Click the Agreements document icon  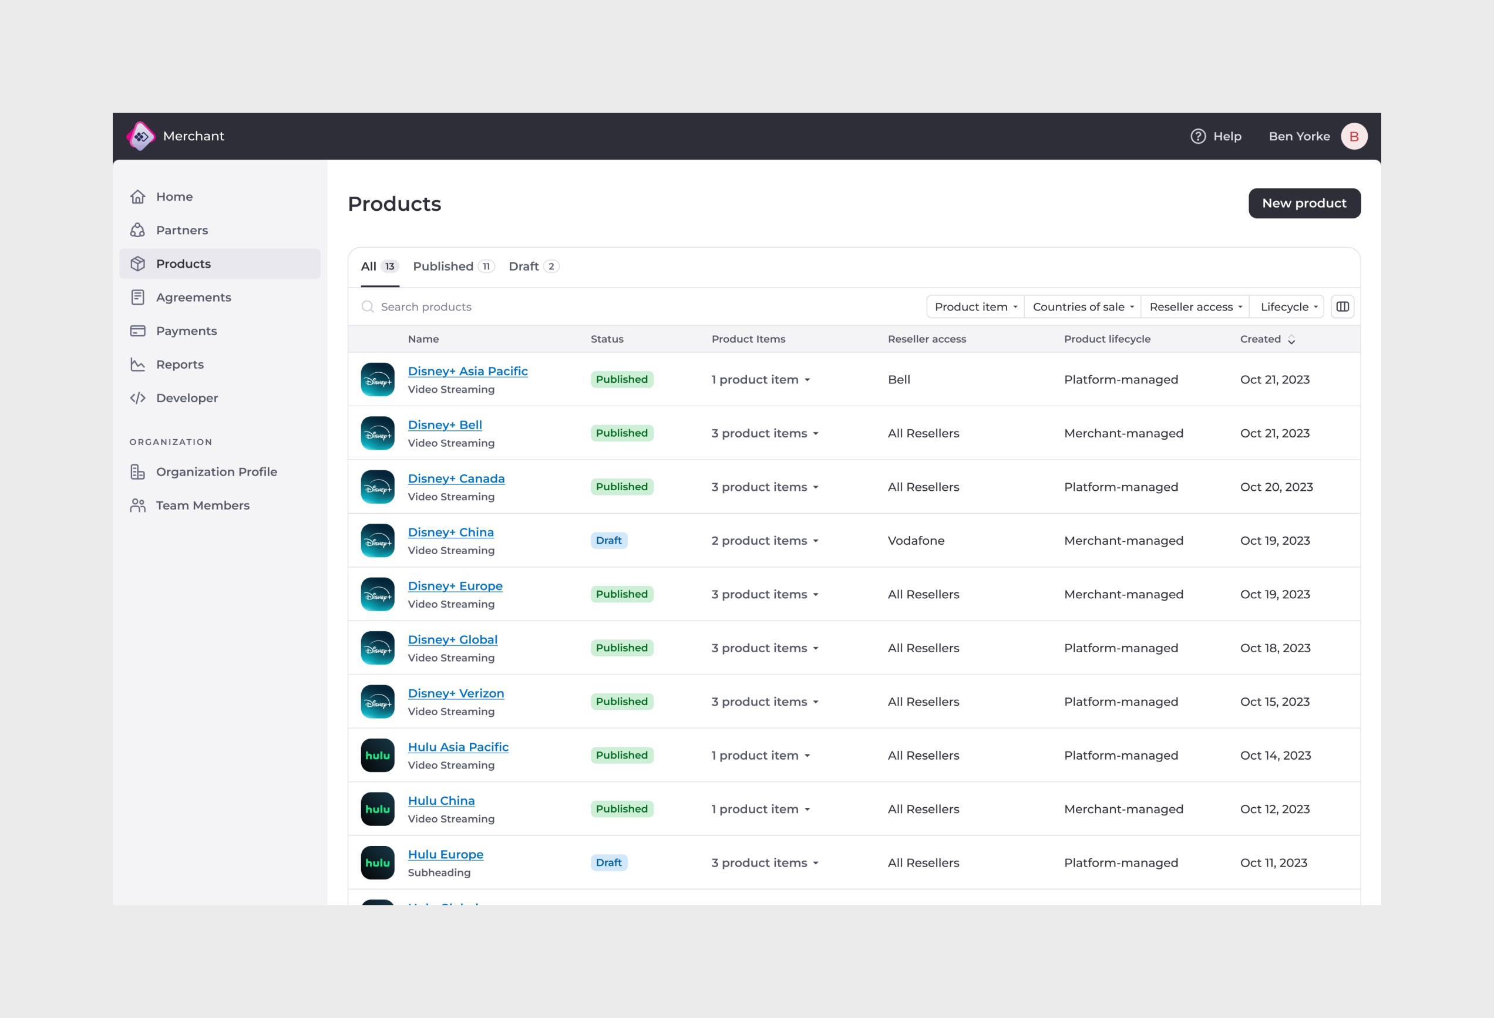(137, 297)
